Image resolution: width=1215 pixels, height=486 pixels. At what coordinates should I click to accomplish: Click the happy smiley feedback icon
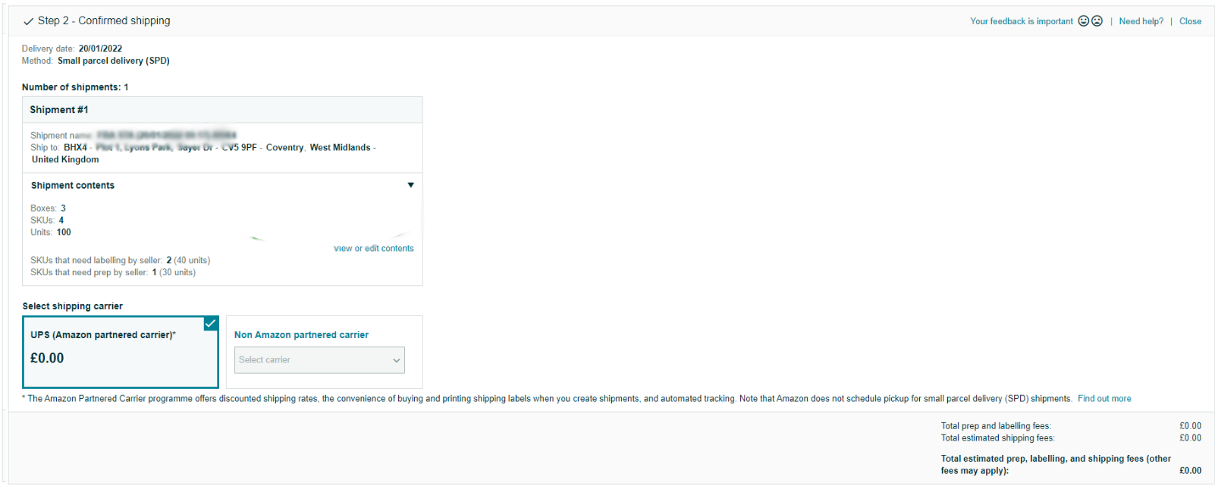point(1084,21)
